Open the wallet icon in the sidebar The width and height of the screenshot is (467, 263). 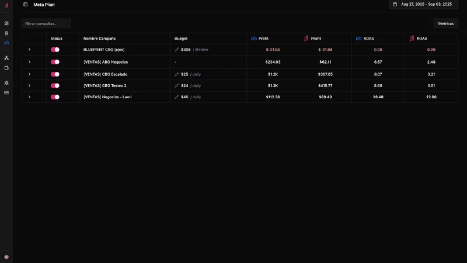pyautogui.click(x=6, y=68)
